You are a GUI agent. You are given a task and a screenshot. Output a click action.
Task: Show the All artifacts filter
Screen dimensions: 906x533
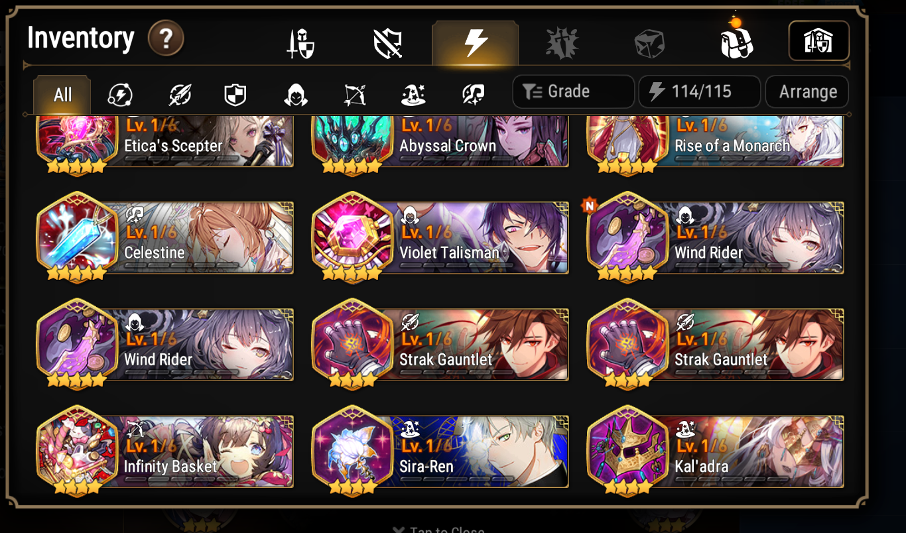(62, 95)
